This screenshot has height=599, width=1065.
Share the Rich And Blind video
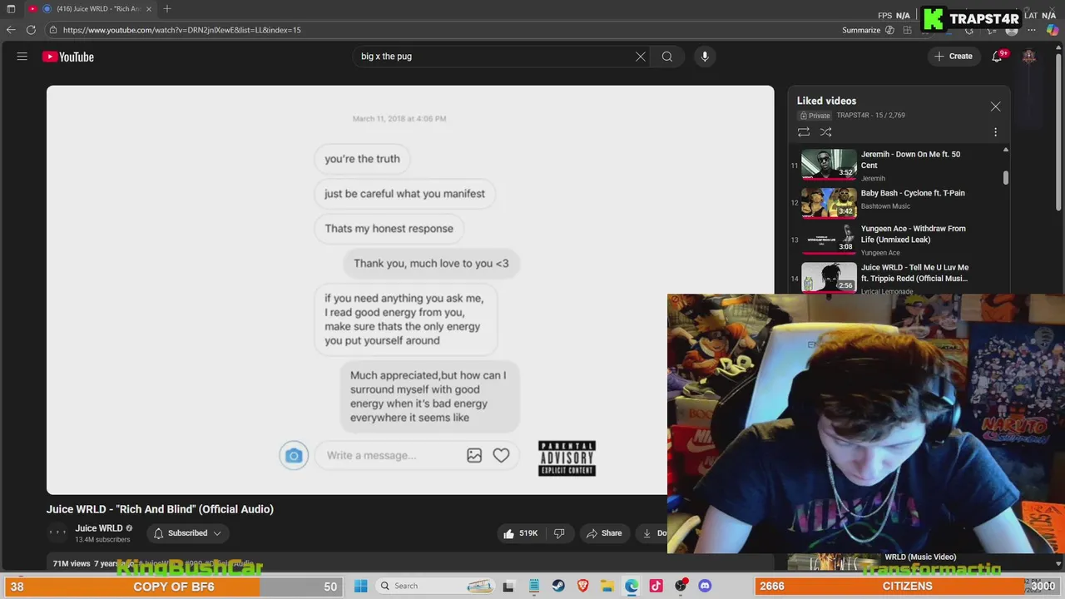click(603, 533)
